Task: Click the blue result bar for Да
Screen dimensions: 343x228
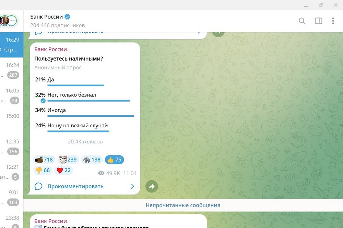Action: click(x=75, y=85)
